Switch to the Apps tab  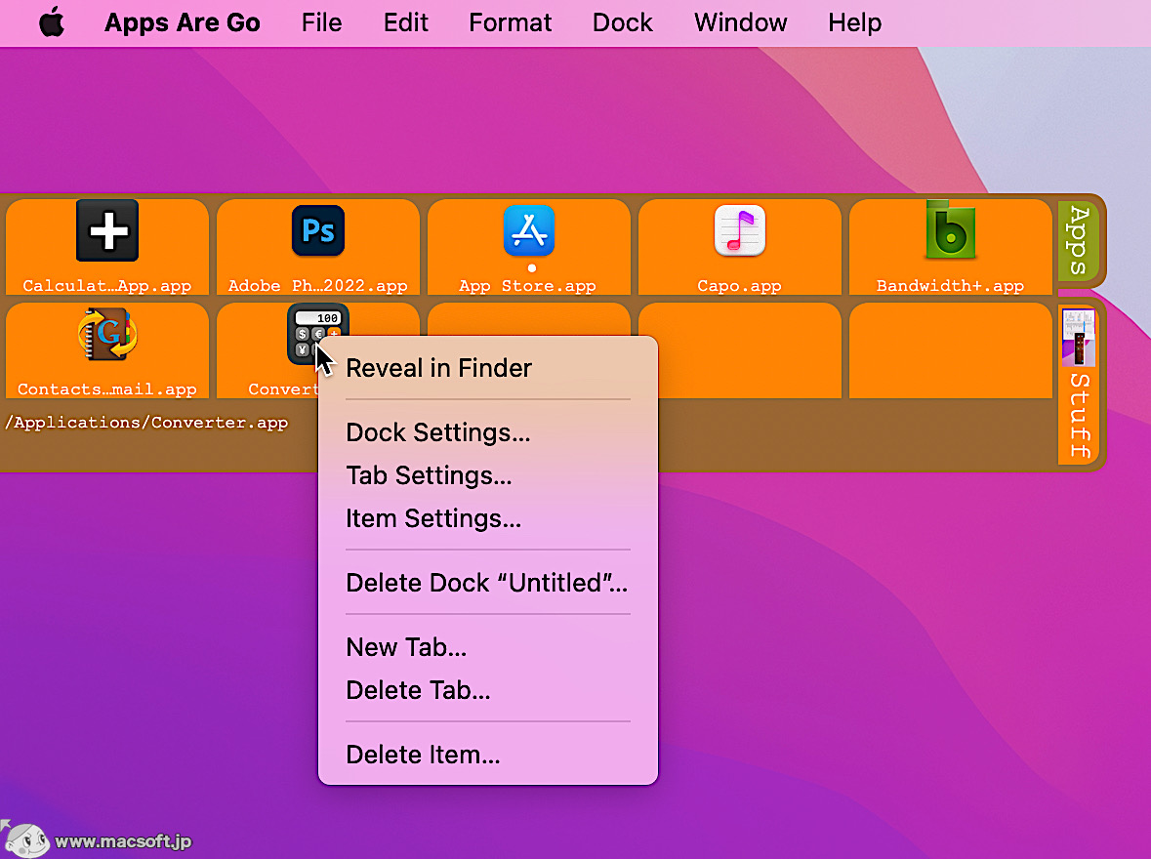[1079, 241]
